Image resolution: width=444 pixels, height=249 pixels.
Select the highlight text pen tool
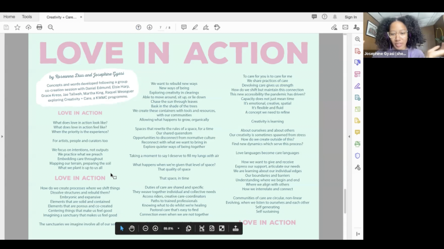(195, 27)
